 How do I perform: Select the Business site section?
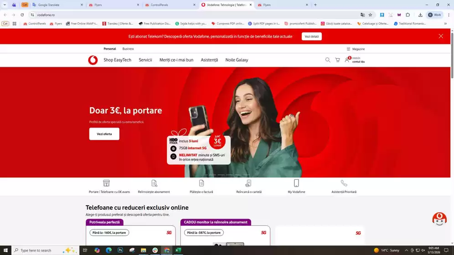(128, 49)
